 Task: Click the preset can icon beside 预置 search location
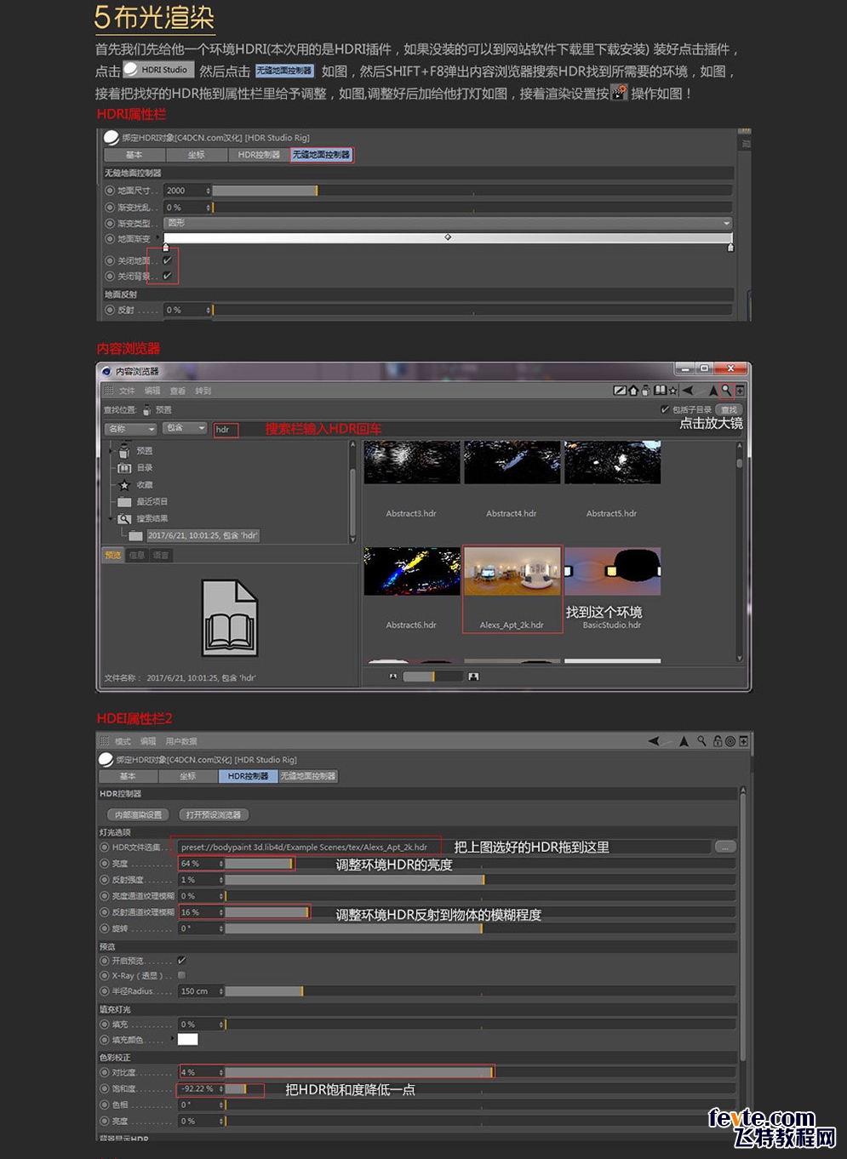(x=146, y=410)
